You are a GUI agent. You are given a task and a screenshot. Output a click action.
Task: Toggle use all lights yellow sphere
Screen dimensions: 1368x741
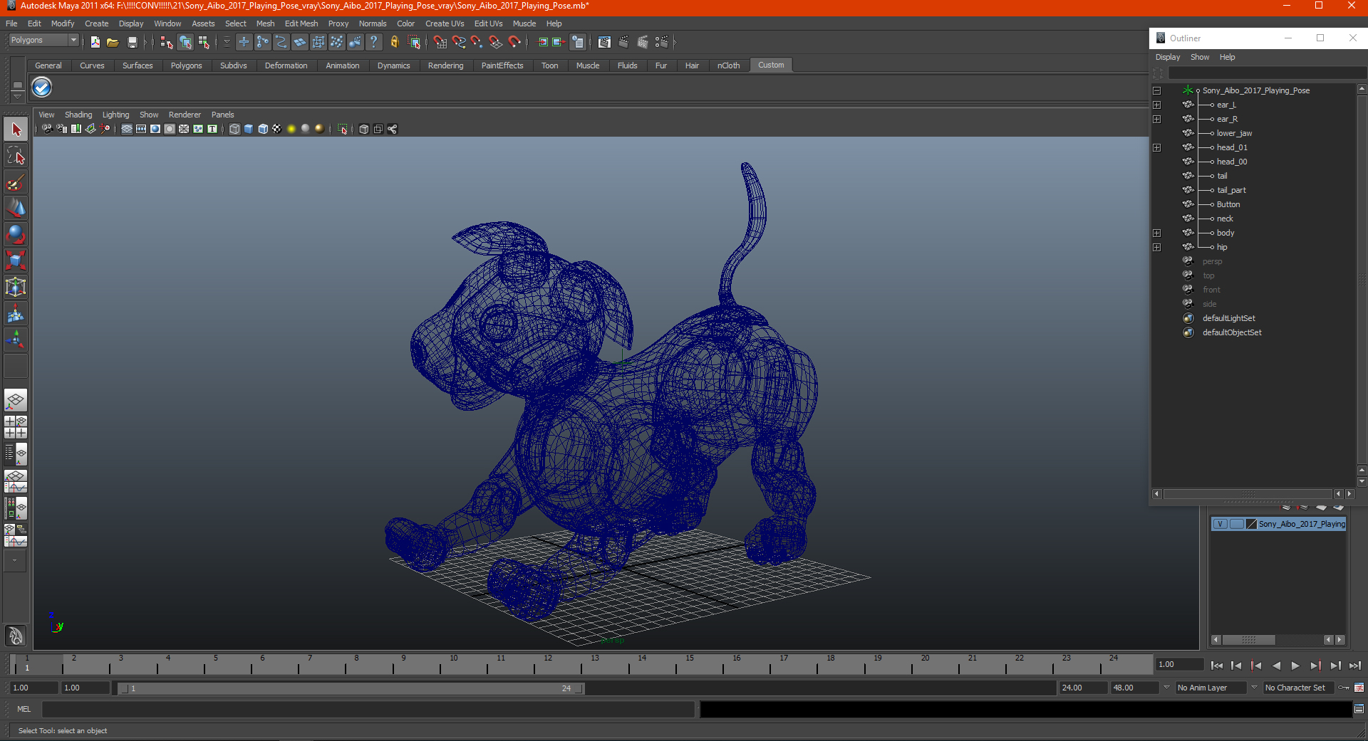tap(291, 129)
